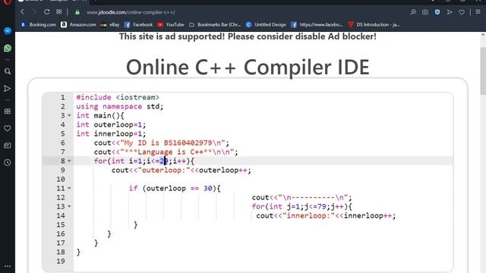Image resolution: width=486 pixels, height=273 pixels.
Task: Click the '#include <iostream>' code line
Action: [x=118, y=97]
